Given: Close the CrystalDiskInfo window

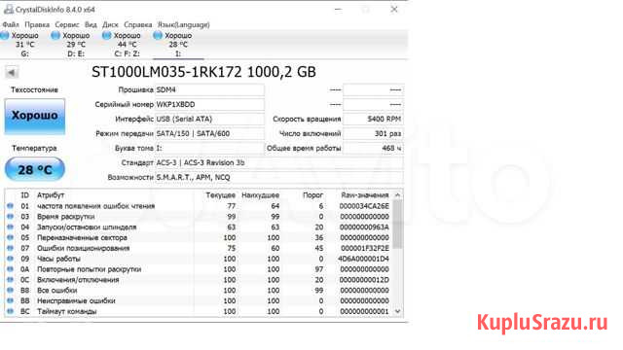Looking at the screenshot, I should (x=393, y=9).
